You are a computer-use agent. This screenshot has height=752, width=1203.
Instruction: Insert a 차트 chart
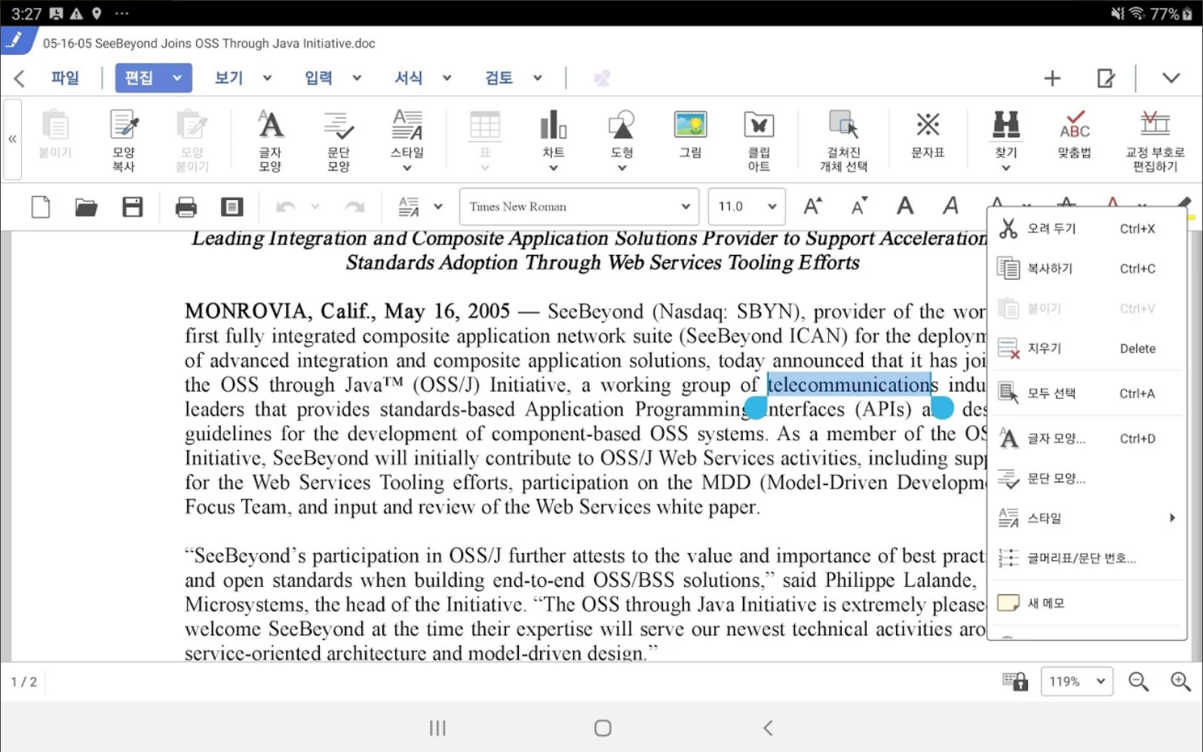tap(553, 140)
